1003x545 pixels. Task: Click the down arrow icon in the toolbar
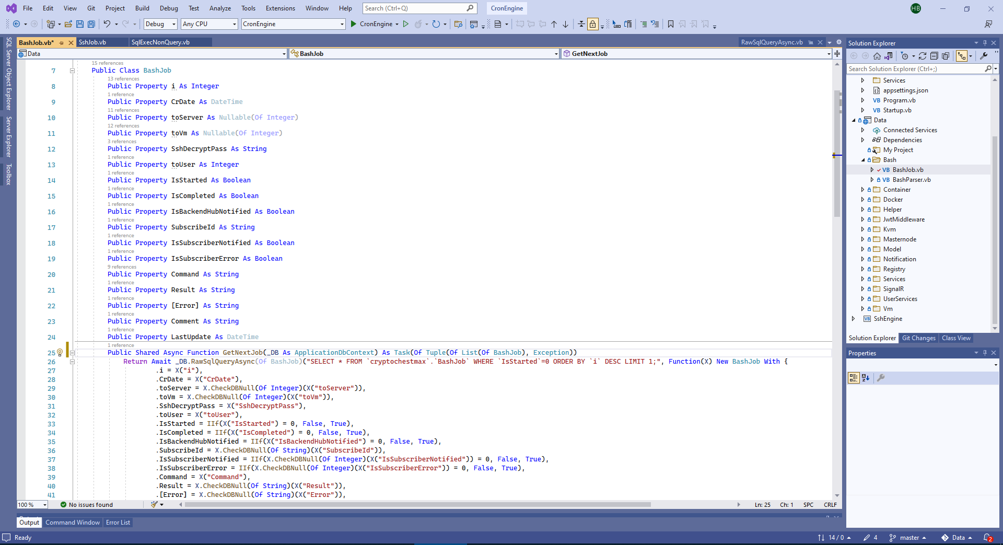tap(565, 24)
